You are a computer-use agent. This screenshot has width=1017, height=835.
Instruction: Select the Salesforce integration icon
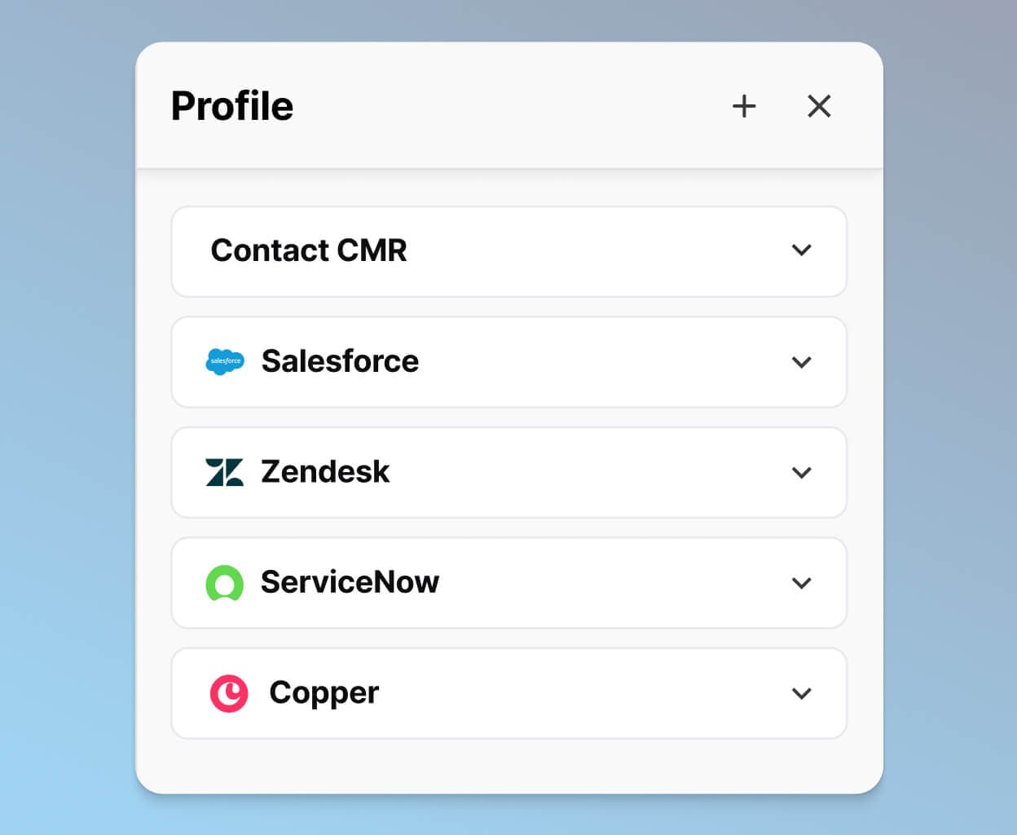coord(225,361)
